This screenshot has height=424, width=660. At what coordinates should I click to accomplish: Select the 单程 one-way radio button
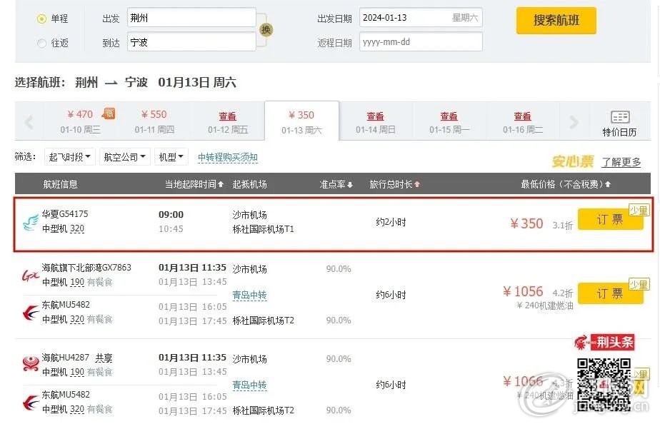(41, 19)
